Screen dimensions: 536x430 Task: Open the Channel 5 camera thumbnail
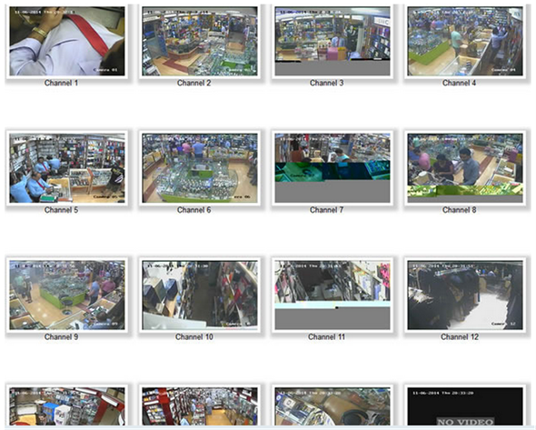pos(67,168)
